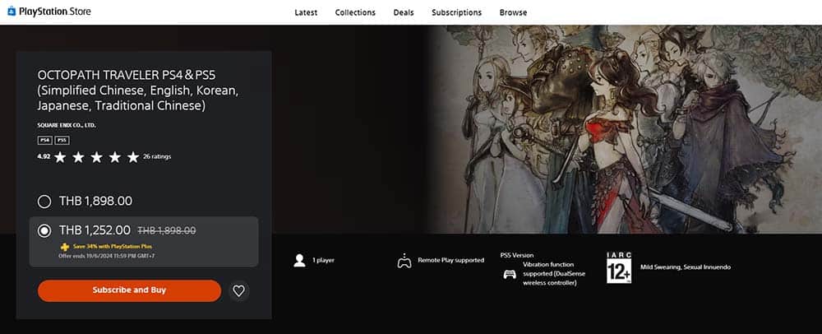Open the 26 ratings link
Image resolution: width=822 pixels, height=334 pixels.
click(x=157, y=156)
